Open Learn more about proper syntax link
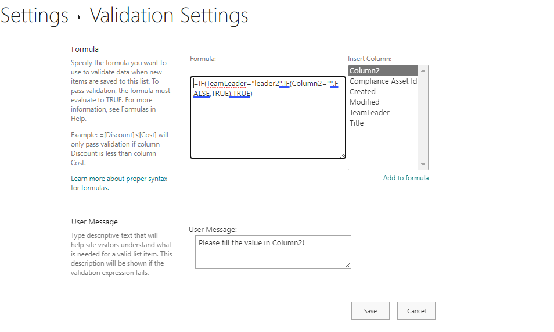Screen dimensions: 554x332 pyautogui.click(x=119, y=183)
